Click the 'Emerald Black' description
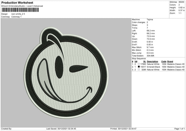The image size is (186, 131). 153,67
